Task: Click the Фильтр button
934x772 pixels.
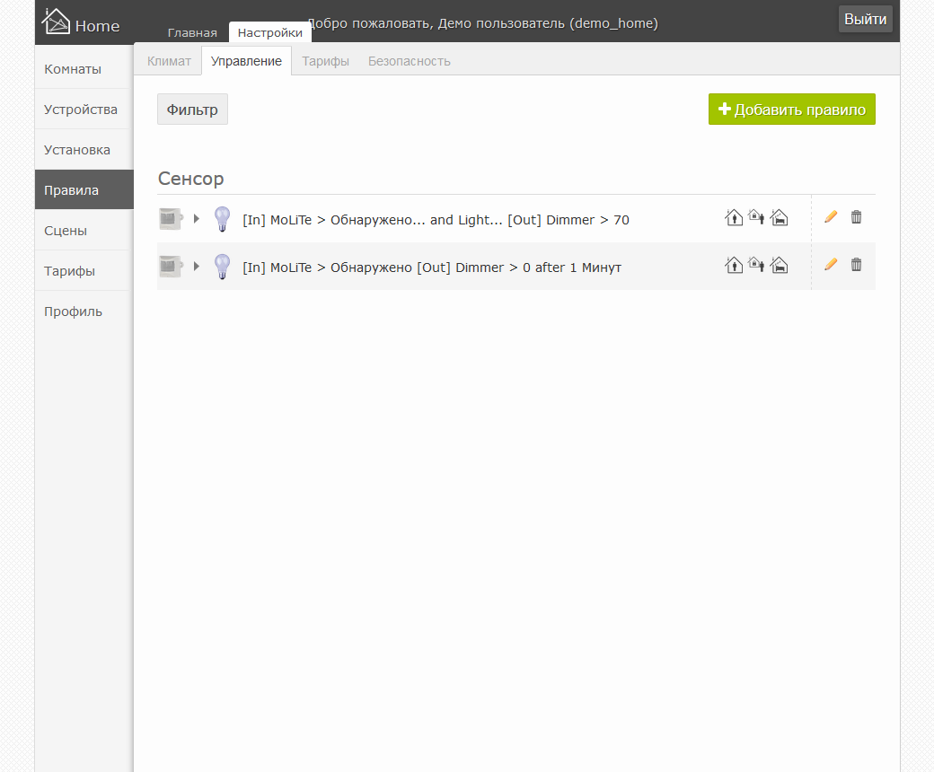Action: pyautogui.click(x=192, y=110)
